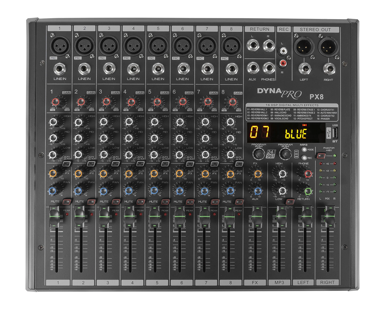Select the playback control icon beside MP3 knob

tap(297, 154)
